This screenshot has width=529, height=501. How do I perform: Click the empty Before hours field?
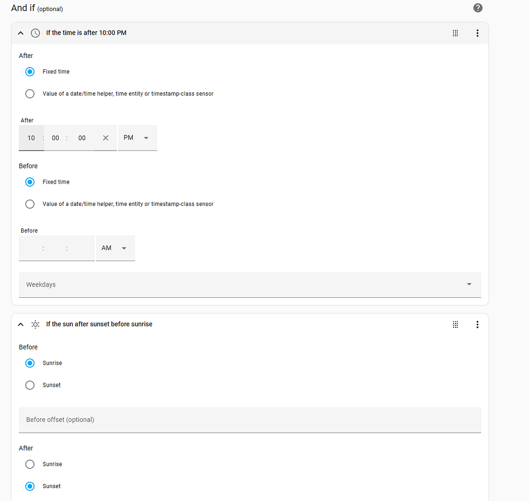point(32,248)
